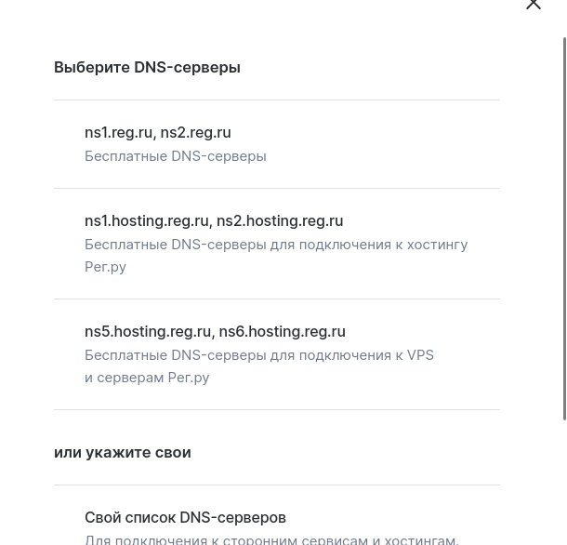The height and width of the screenshot is (545, 567).
Task: Choose ns1.hosting.reg.ru, ns2.hosting.reg.ru option
Action: coord(276,242)
